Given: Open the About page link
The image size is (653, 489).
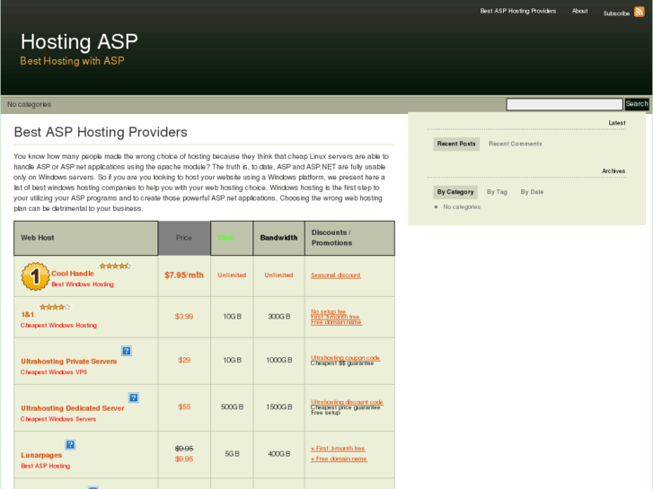Looking at the screenshot, I should click(579, 11).
